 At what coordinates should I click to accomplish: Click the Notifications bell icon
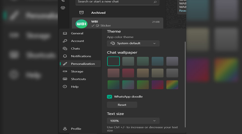point(65,56)
